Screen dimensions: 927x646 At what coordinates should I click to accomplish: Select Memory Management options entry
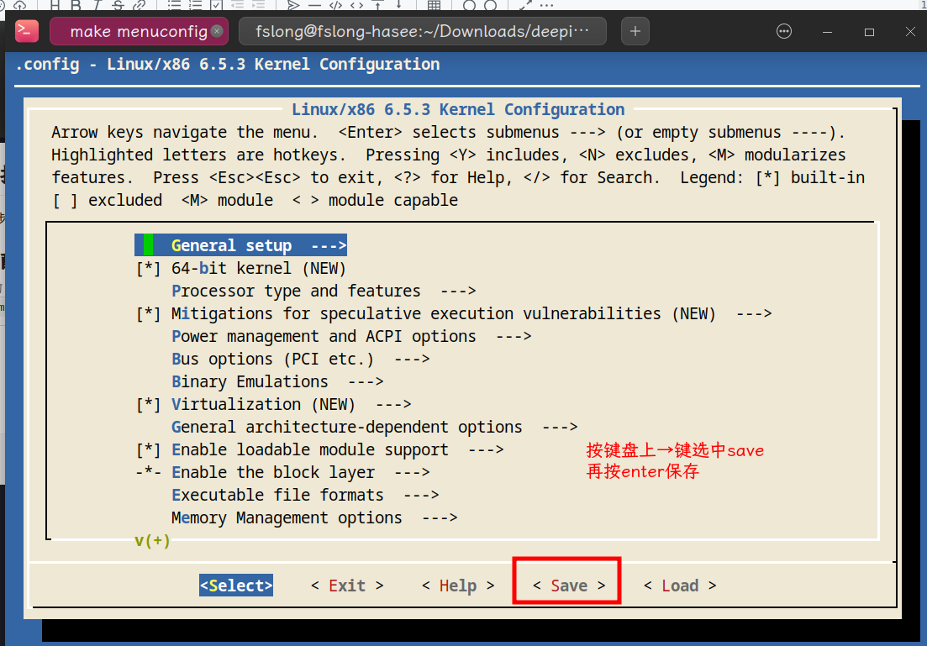[x=314, y=517]
